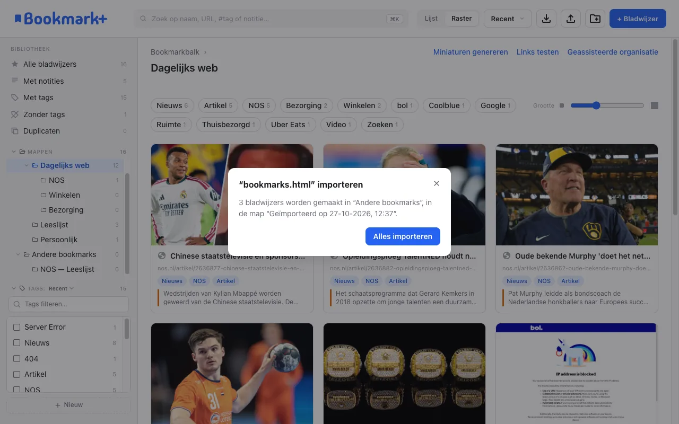Select the Leeslijst folder
The width and height of the screenshot is (679, 424).
click(54, 225)
